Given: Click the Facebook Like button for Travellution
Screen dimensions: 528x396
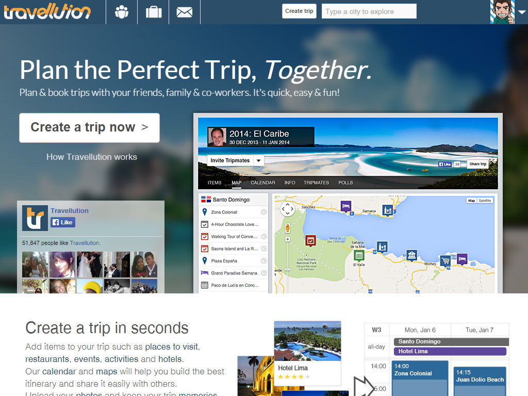Looking at the screenshot, I should click(x=62, y=222).
